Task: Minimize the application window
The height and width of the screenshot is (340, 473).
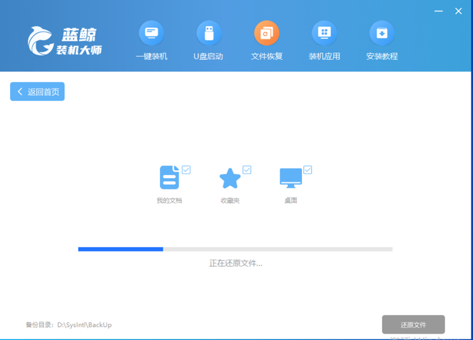Action: 439,11
